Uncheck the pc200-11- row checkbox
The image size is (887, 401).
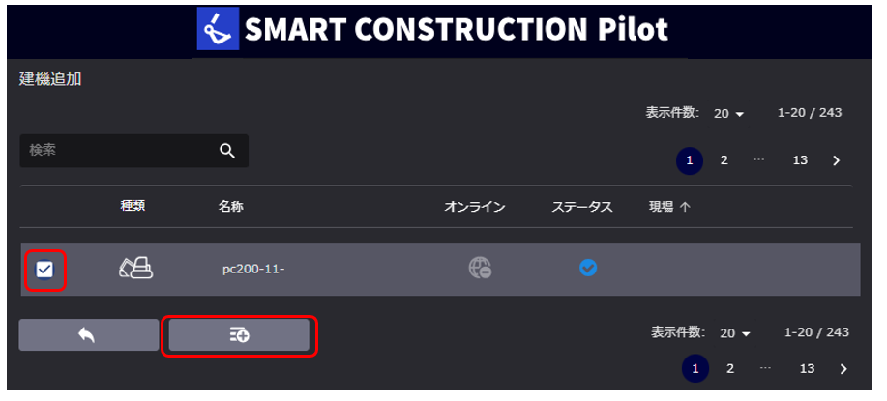[44, 270]
